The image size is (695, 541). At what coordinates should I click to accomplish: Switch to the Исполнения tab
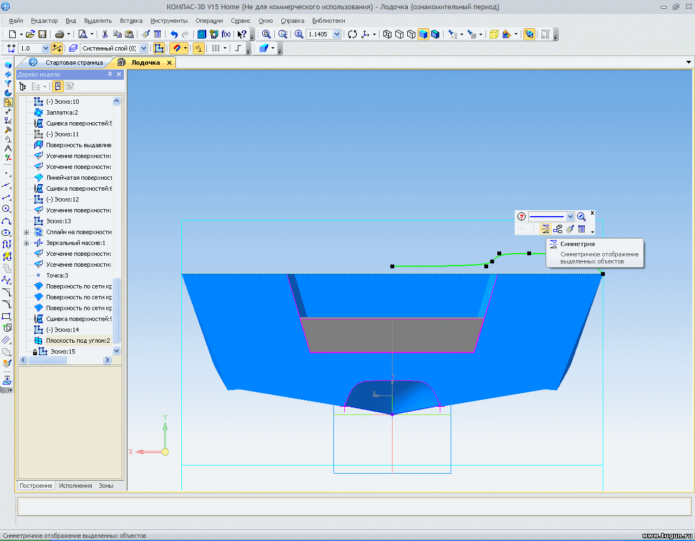pyautogui.click(x=75, y=486)
